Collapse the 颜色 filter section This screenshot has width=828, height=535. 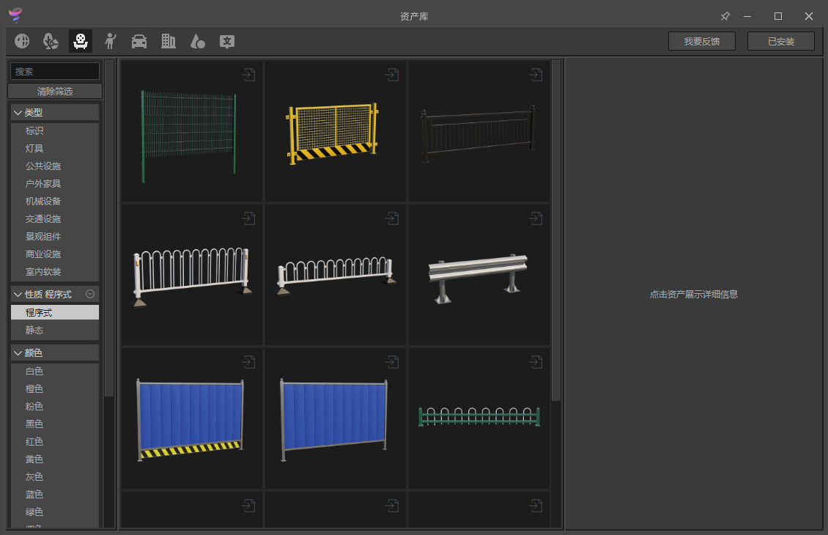point(18,353)
